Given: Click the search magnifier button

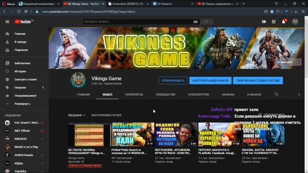Looking at the screenshot, I should point(206,22).
